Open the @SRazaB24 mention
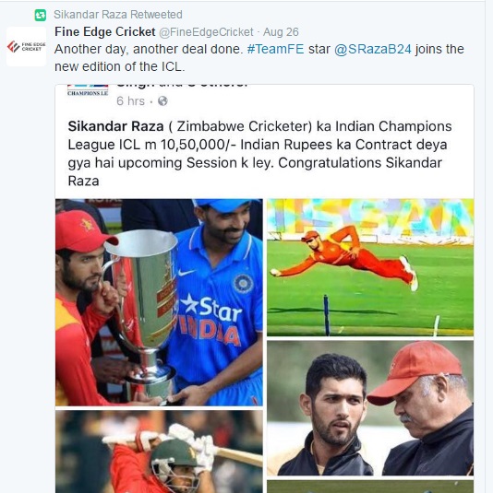The width and height of the screenshot is (493, 493). [373, 50]
